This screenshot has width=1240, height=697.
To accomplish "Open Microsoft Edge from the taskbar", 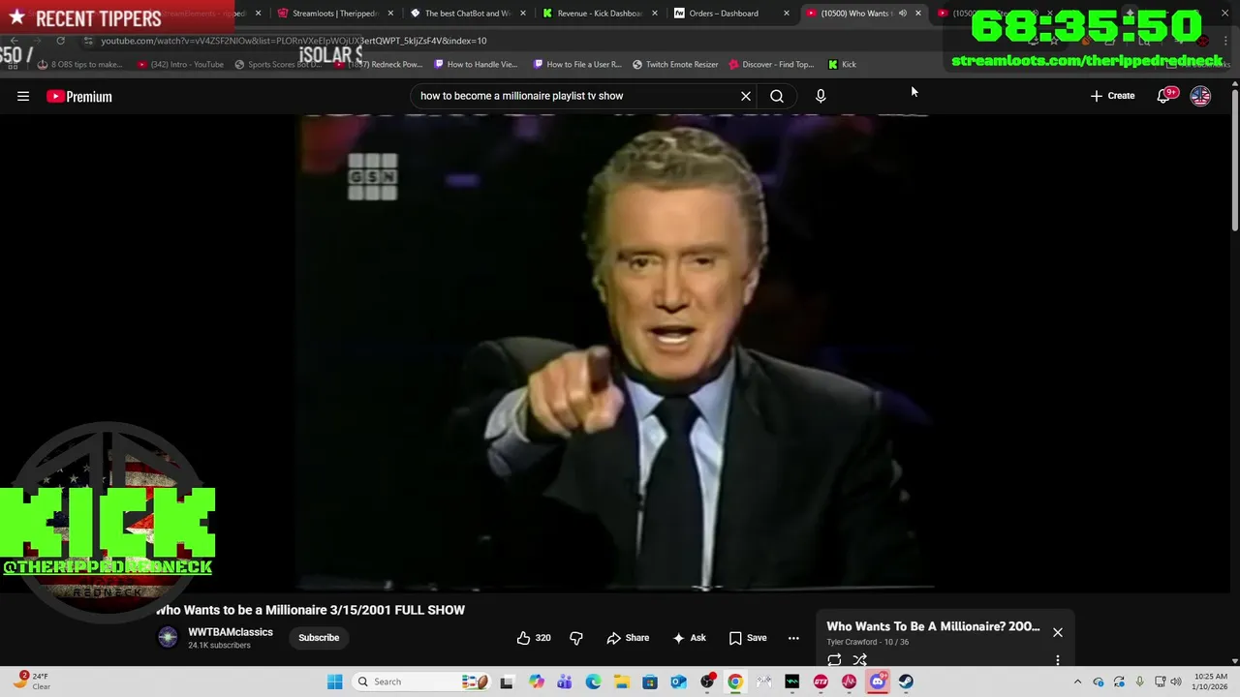I will click(593, 682).
